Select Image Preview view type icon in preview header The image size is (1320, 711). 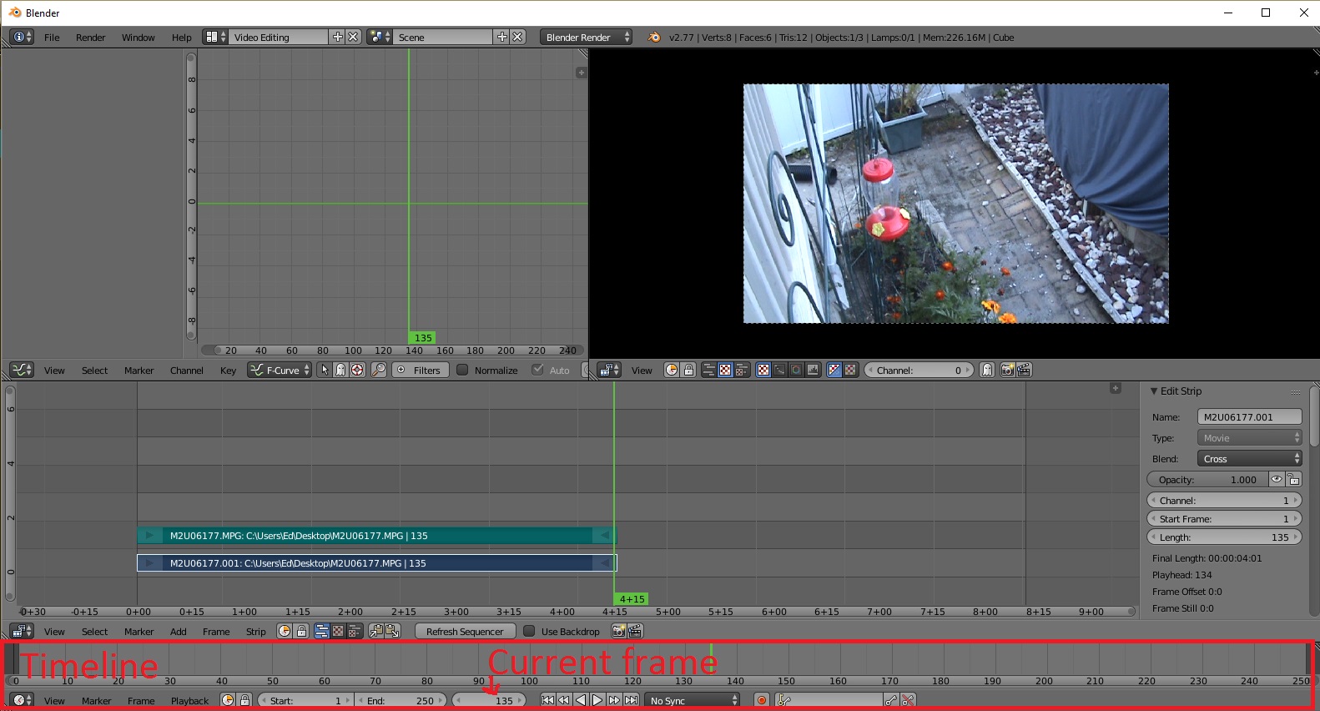pos(725,370)
